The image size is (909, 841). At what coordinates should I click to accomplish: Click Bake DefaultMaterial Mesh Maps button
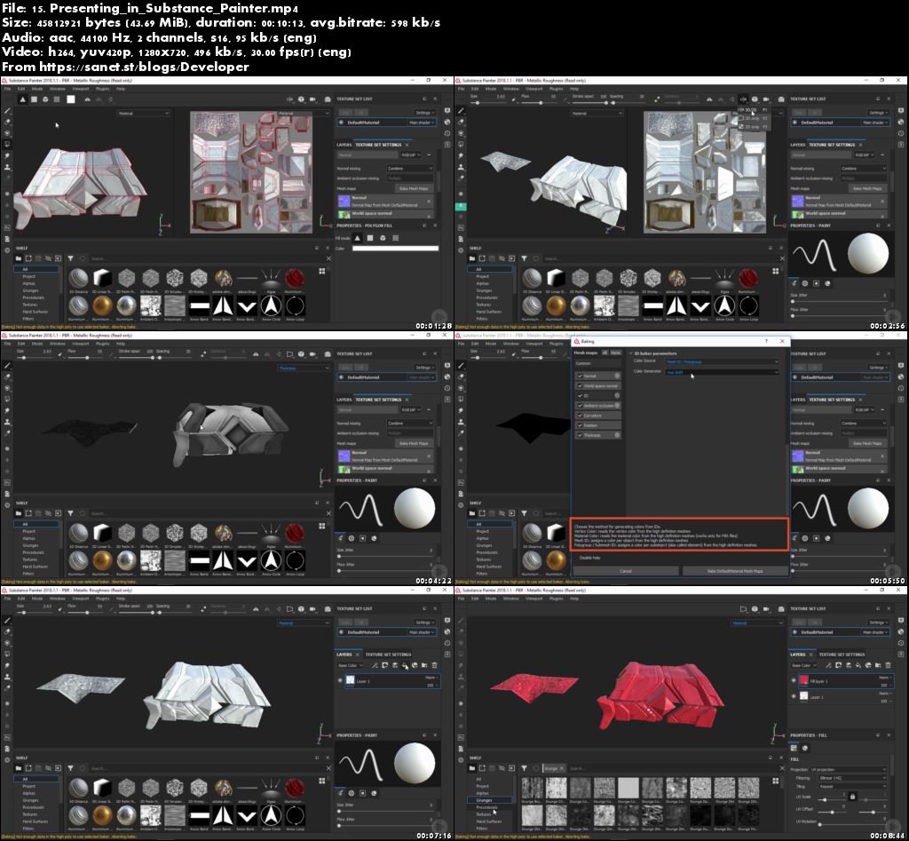coord(734,571)
